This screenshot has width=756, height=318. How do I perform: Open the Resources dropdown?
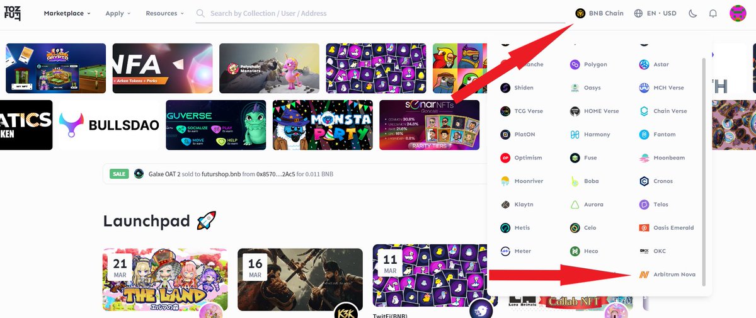tap(164, 13)
